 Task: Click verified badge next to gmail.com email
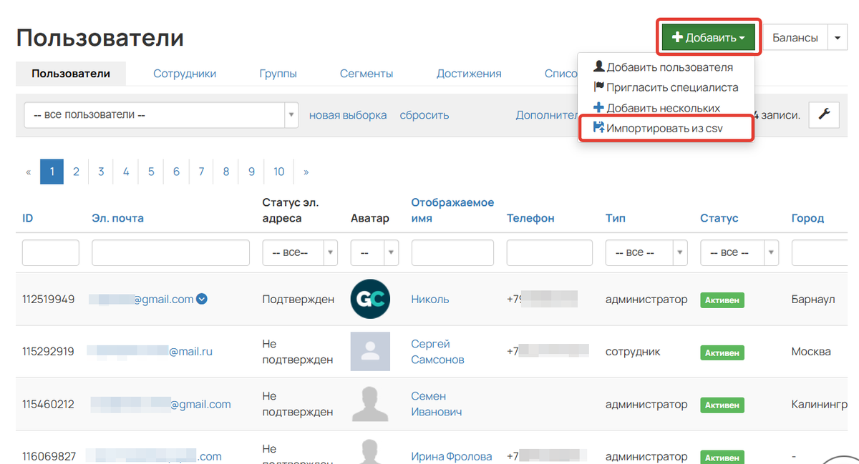(x=202, y=300)
